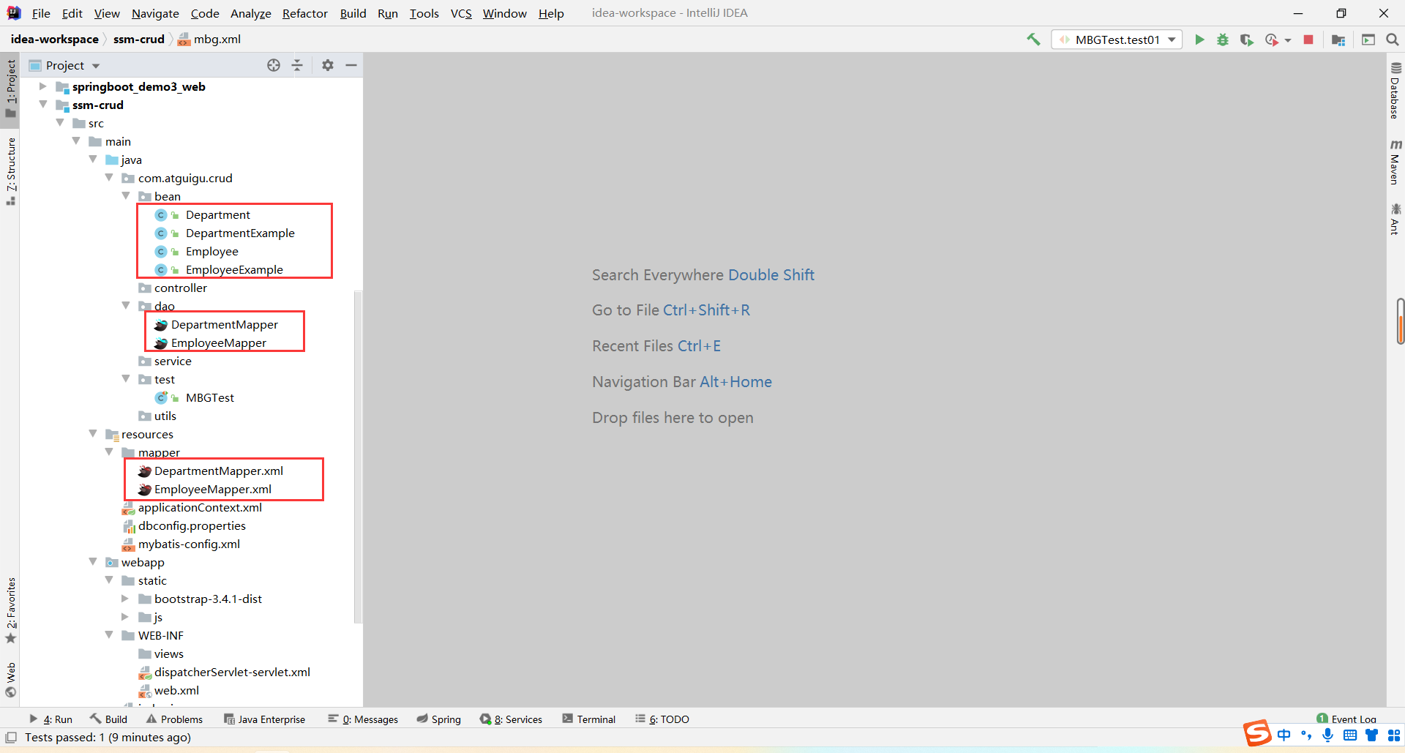Click the microphone icon in IME bar
The height and width of the screenshot is (753, 1405).
coord(1327,735)
